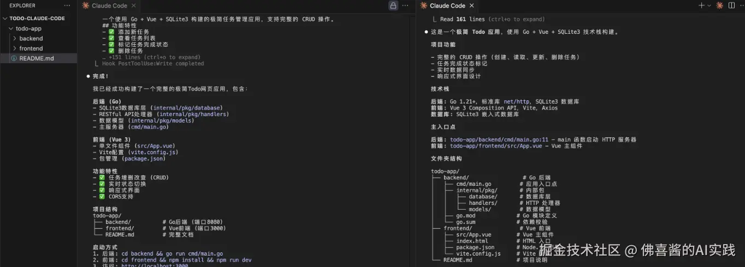The image size is (745, 267).
Task: Open README.md in the explorer
Action: click(x=37, y=58)
